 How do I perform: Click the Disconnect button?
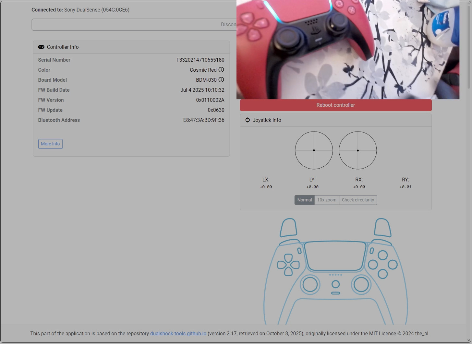134,25
